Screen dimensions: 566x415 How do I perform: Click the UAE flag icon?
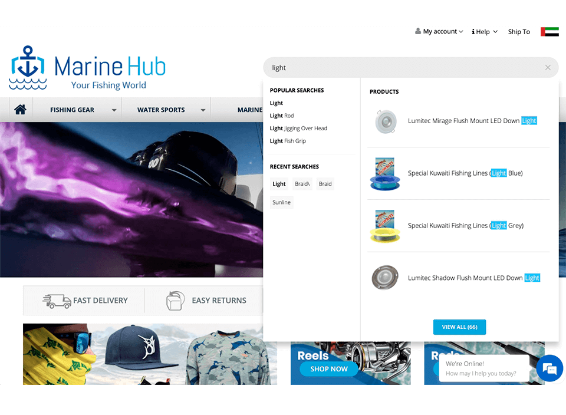[549, 32]
